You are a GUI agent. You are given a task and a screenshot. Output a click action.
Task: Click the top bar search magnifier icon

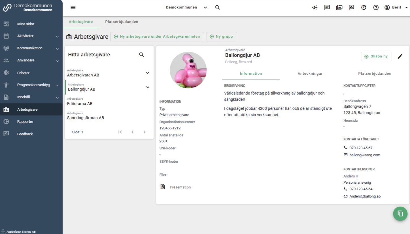coord(217,8)
